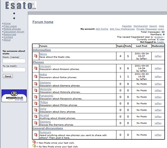Click the folder icon in Motorola row

pos(36,90)
